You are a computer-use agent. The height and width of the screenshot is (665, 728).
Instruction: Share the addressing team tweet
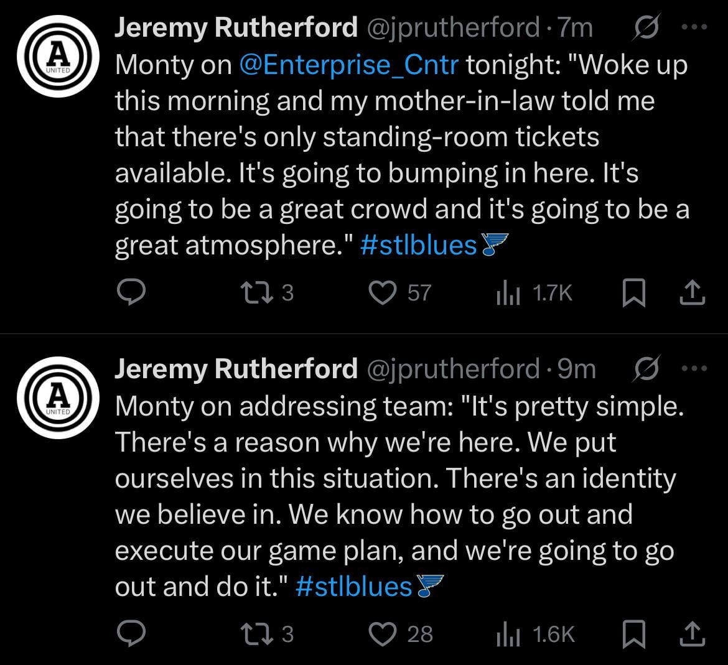[691, 633]
